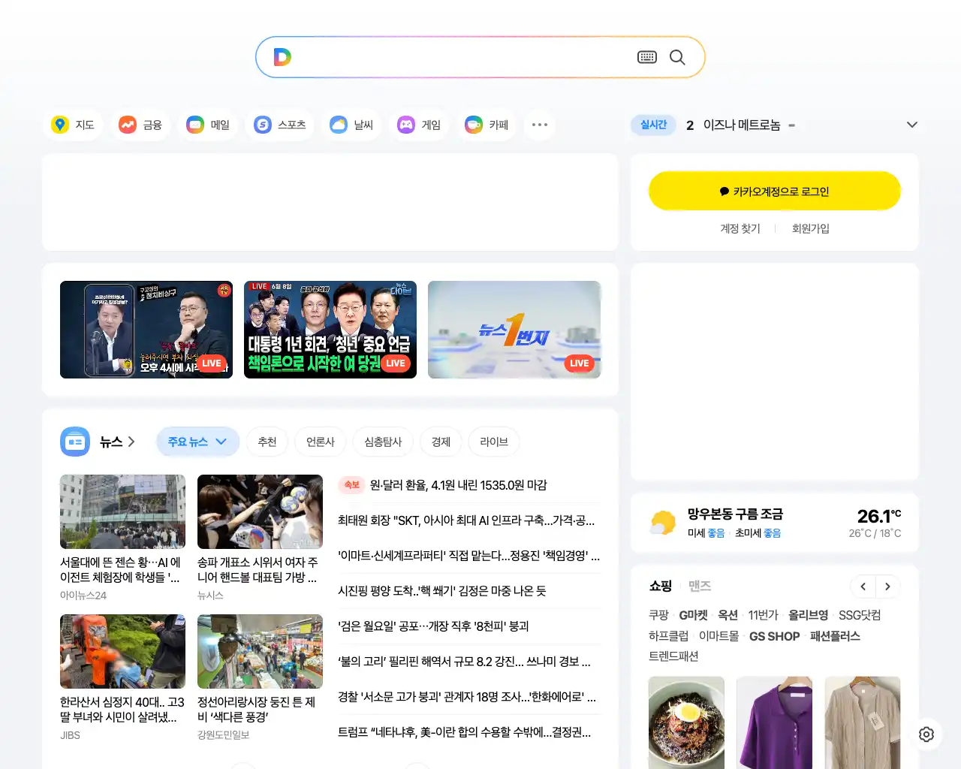Play the 대통령 1년 회견 live video thumbnail
Image resolution: width=961 pixels, height=769 pixels.
point(330,330)
